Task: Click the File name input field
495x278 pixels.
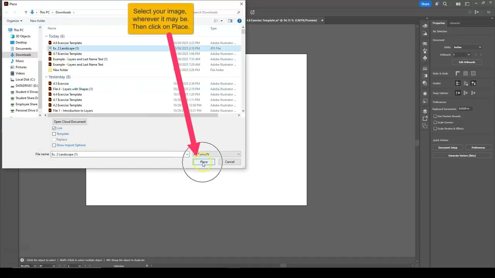Action: [118, 154]
